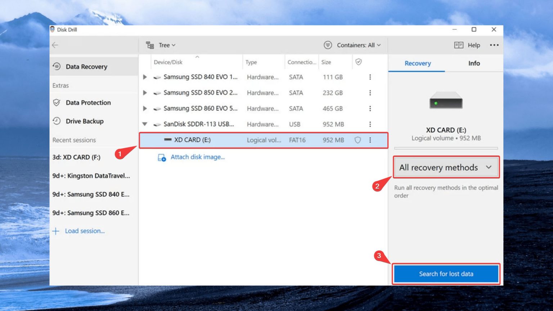Expand the Samsung SSD 840 EVO row
553x311 pixels.
pyautogui.click(x=145, y=77)
